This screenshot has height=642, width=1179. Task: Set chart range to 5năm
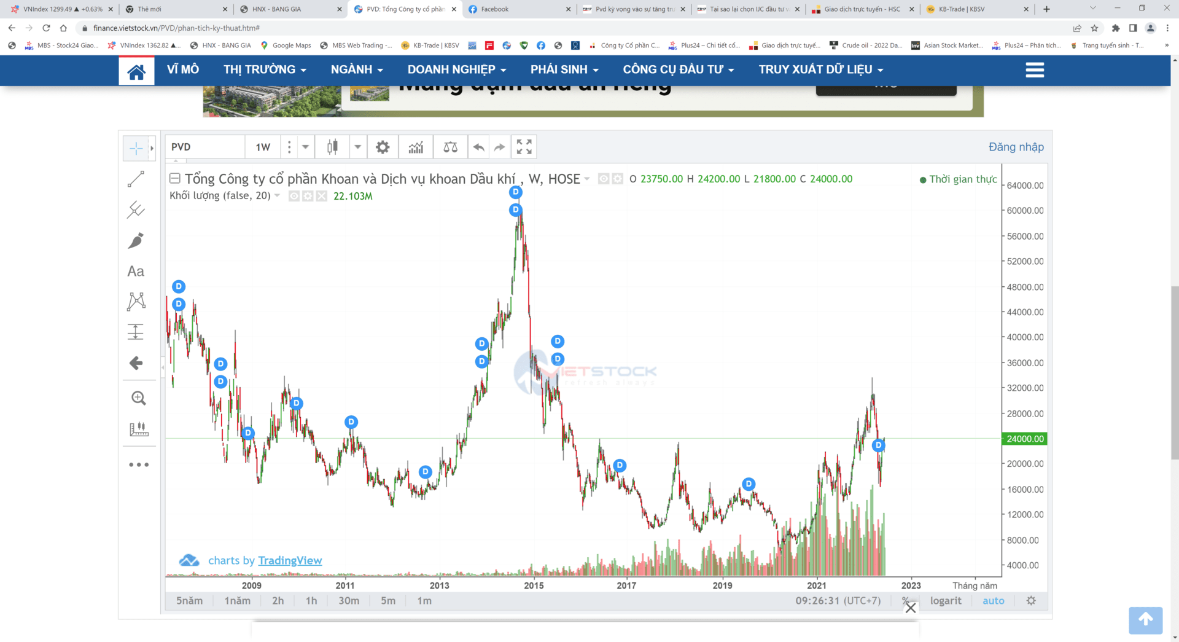189,601
